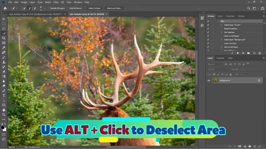Screen dimensions: 266x149
Task: Select the Path Selection tool
Action: click(x=4, y=100)
